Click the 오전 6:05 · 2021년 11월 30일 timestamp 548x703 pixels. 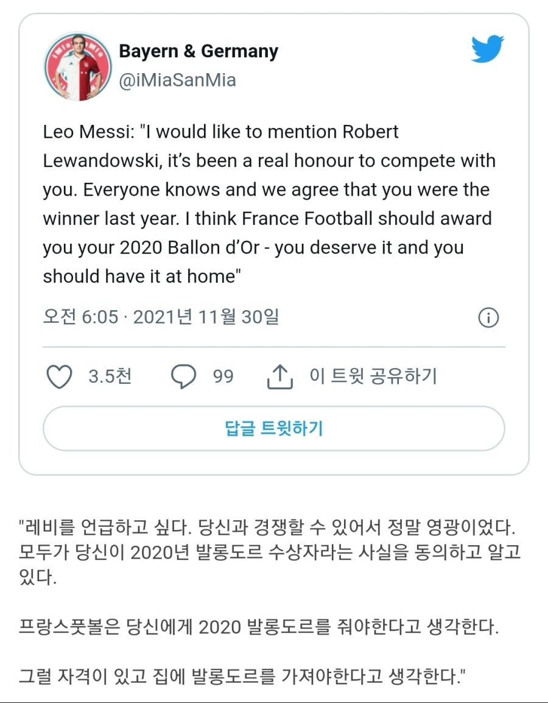[161, 317]
